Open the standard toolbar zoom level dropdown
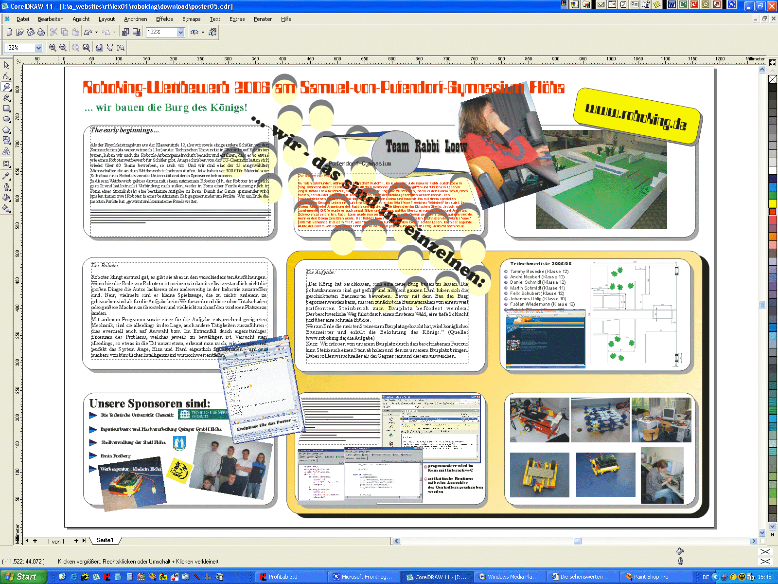Image resolution: width=778 pixels, height=584 pixels. (x=181, y=32)
